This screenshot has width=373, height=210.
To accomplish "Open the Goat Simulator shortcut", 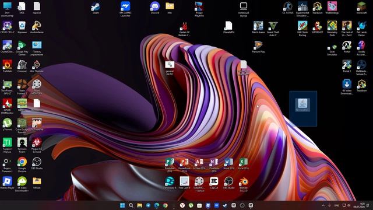I will point(332,49).
